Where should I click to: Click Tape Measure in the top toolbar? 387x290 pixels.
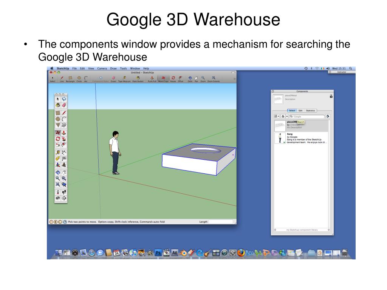124,79
